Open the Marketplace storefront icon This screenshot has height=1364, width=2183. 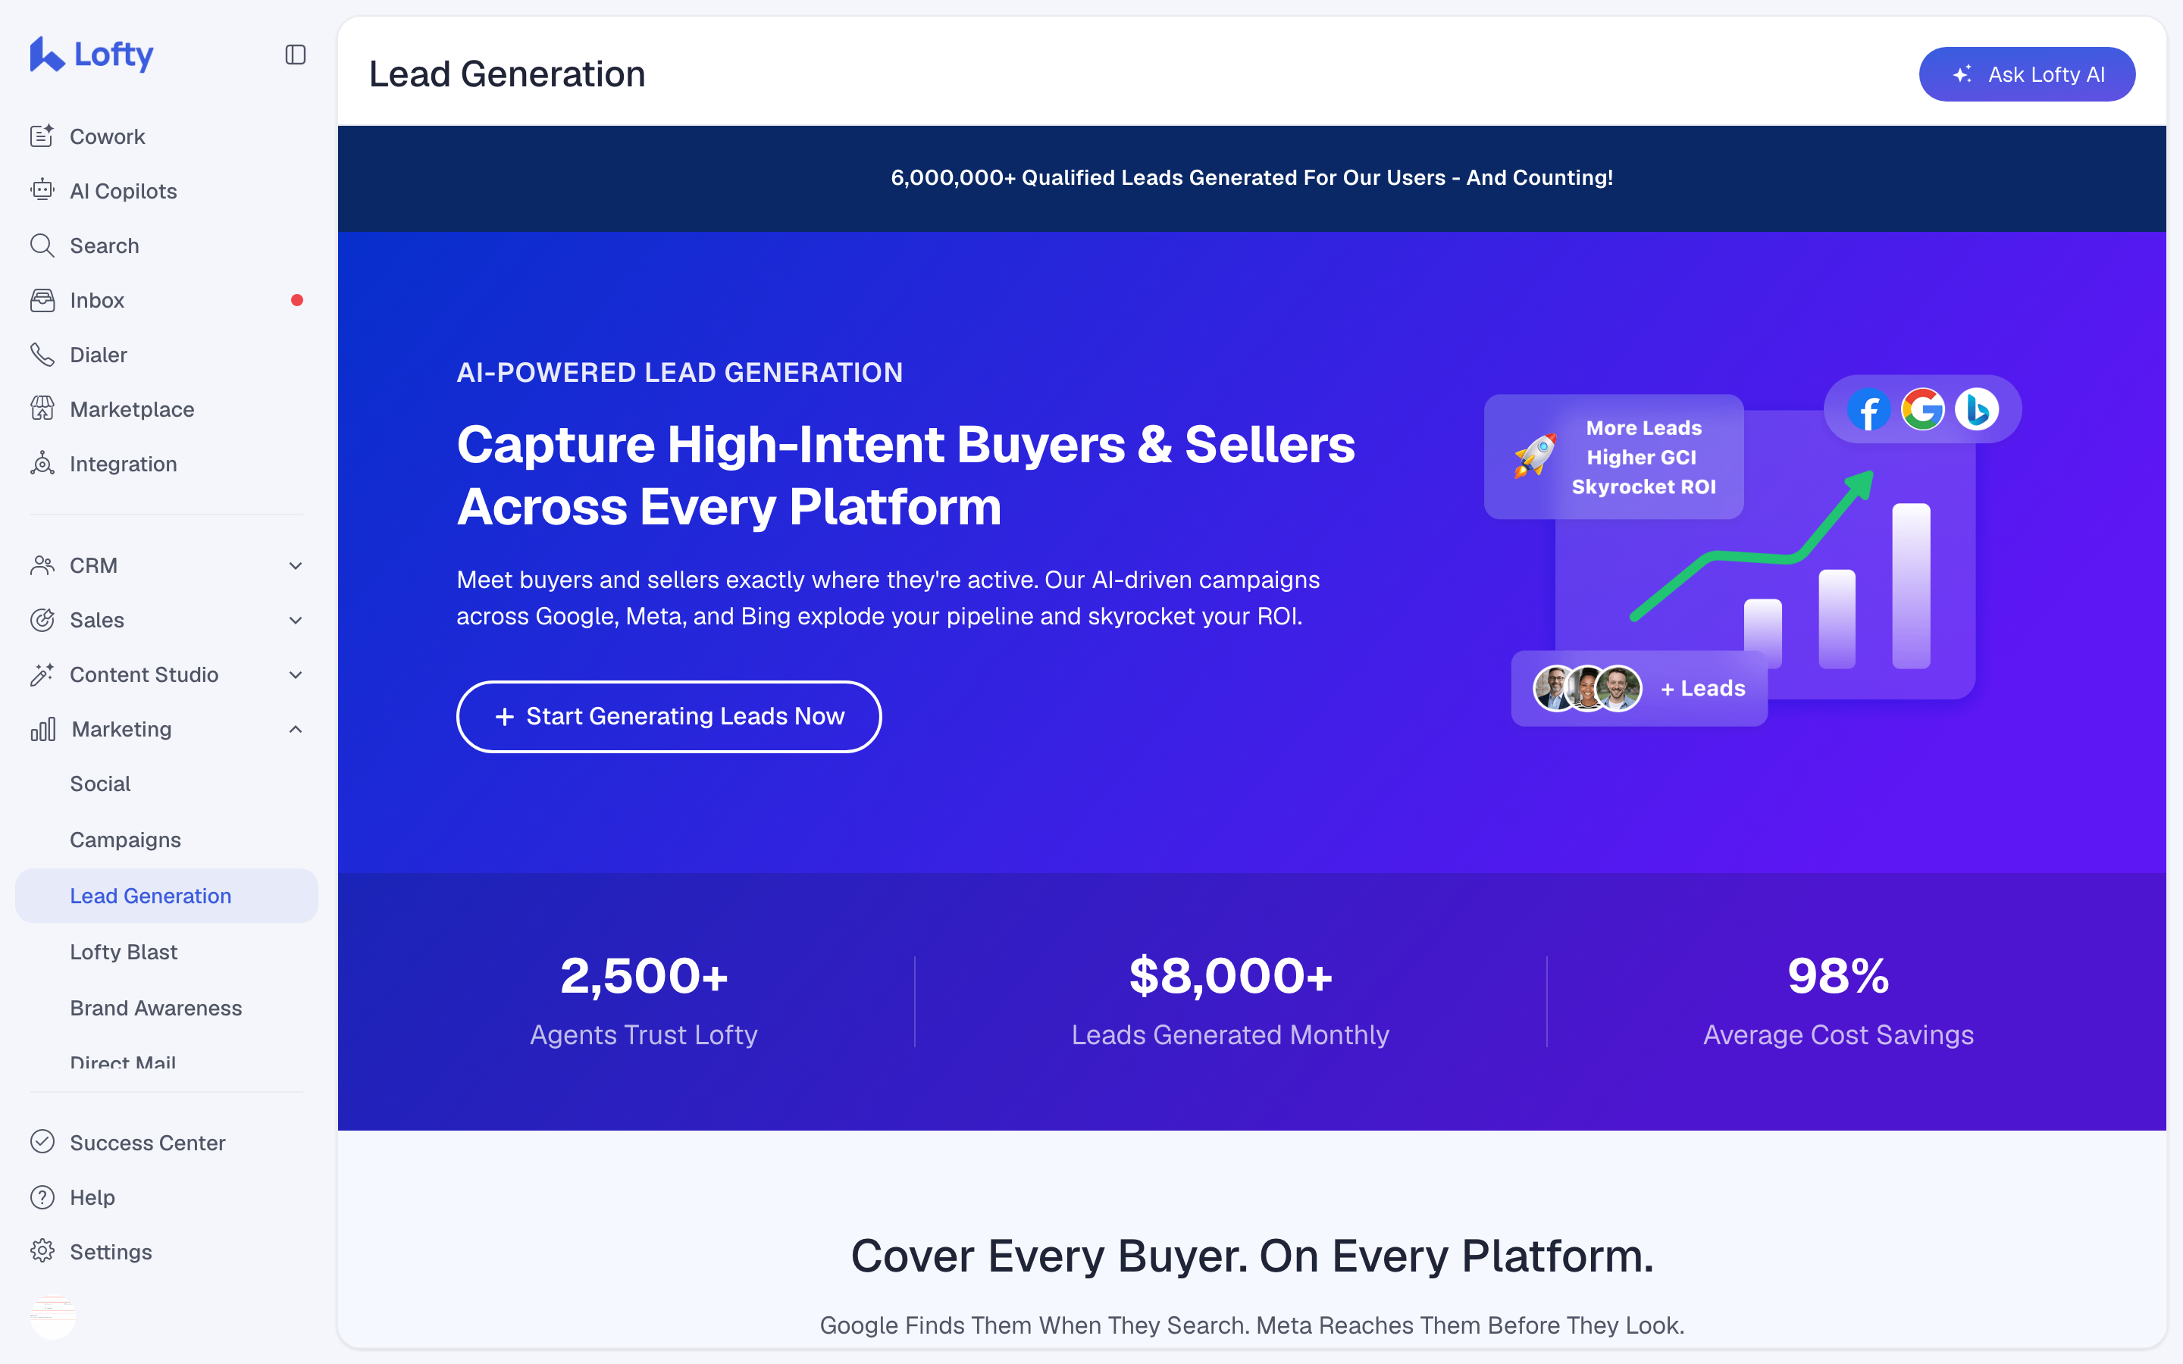(42, 409)
